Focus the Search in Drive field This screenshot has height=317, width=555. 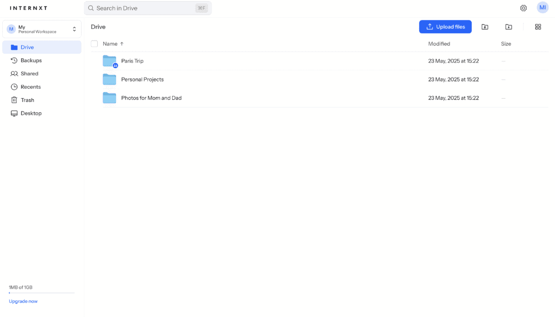[148, 8]
